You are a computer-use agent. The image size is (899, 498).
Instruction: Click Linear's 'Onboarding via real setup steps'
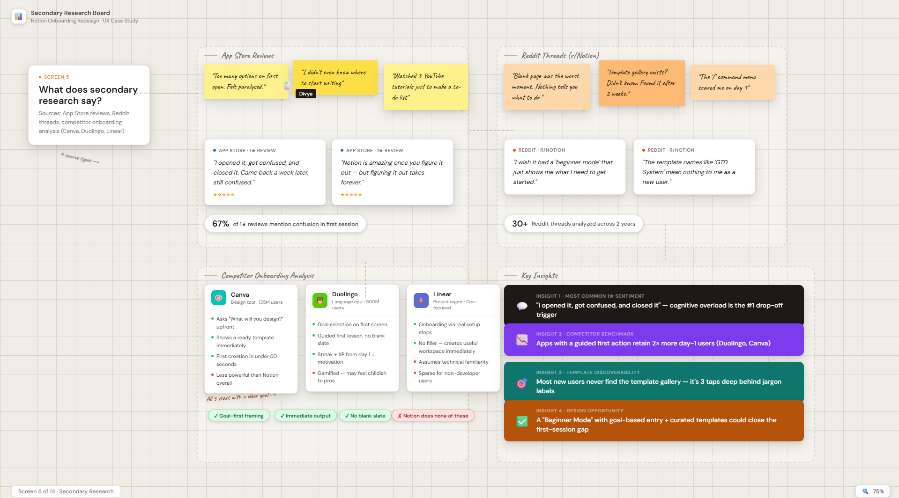pos(449,329)
